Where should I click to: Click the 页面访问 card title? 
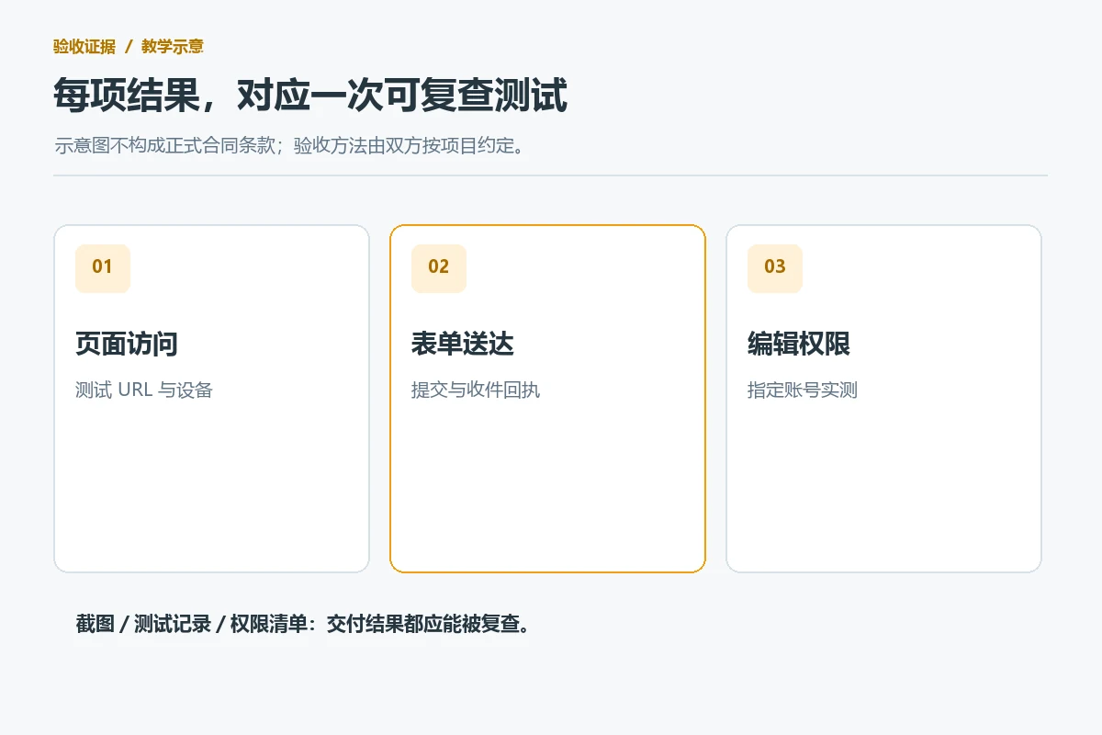(x=127, y=345)
